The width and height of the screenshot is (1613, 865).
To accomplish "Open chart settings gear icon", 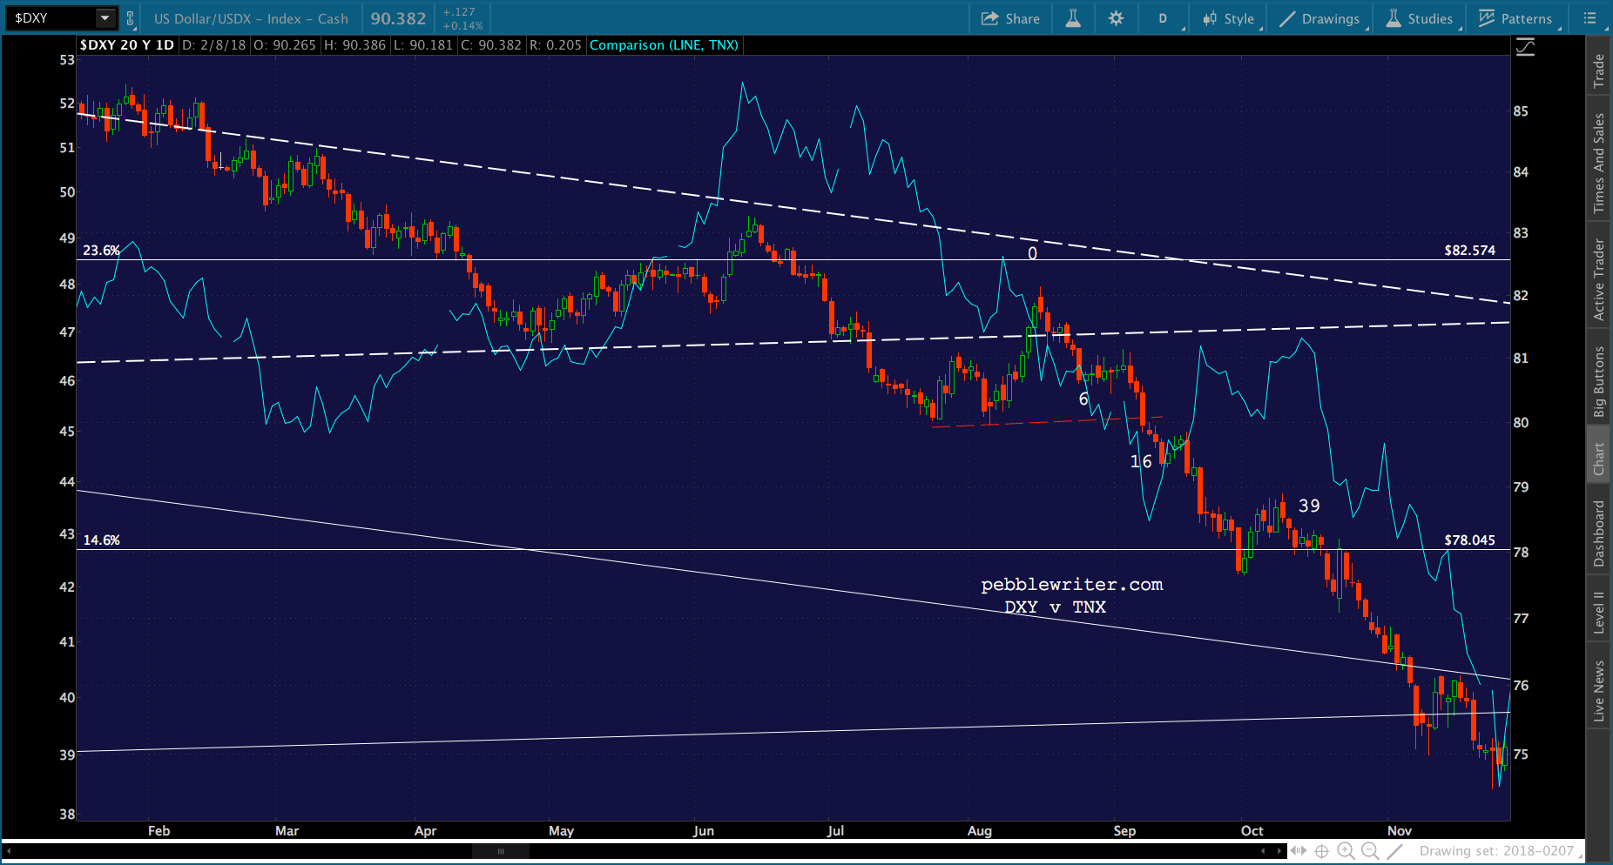I will coord(1116,18).
